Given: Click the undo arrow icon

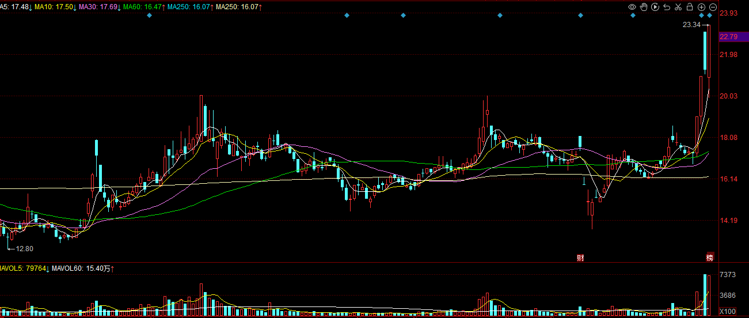Looking at the screenshot, I should (667, 7).
